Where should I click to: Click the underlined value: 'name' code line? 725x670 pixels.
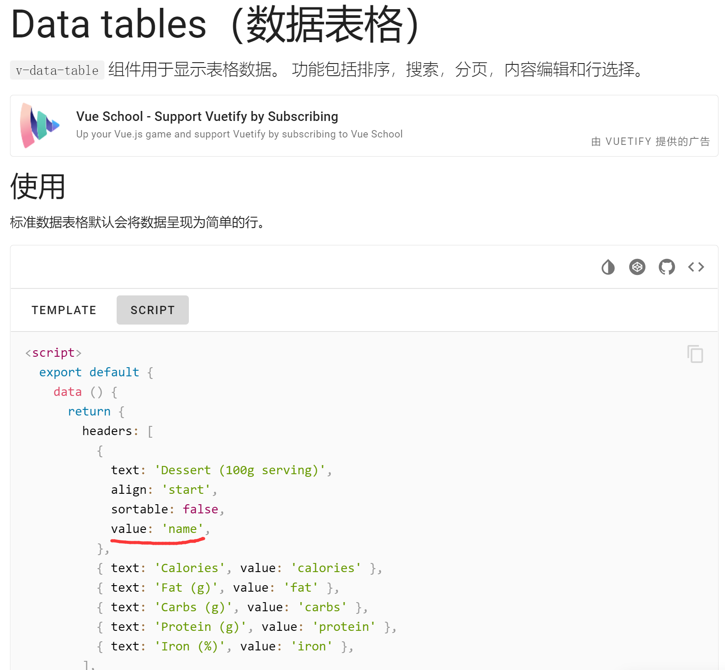(158, 529)
